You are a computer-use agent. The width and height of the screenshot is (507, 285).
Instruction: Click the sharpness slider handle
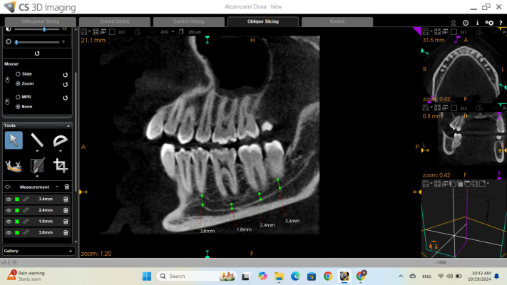tap(16, 42)
